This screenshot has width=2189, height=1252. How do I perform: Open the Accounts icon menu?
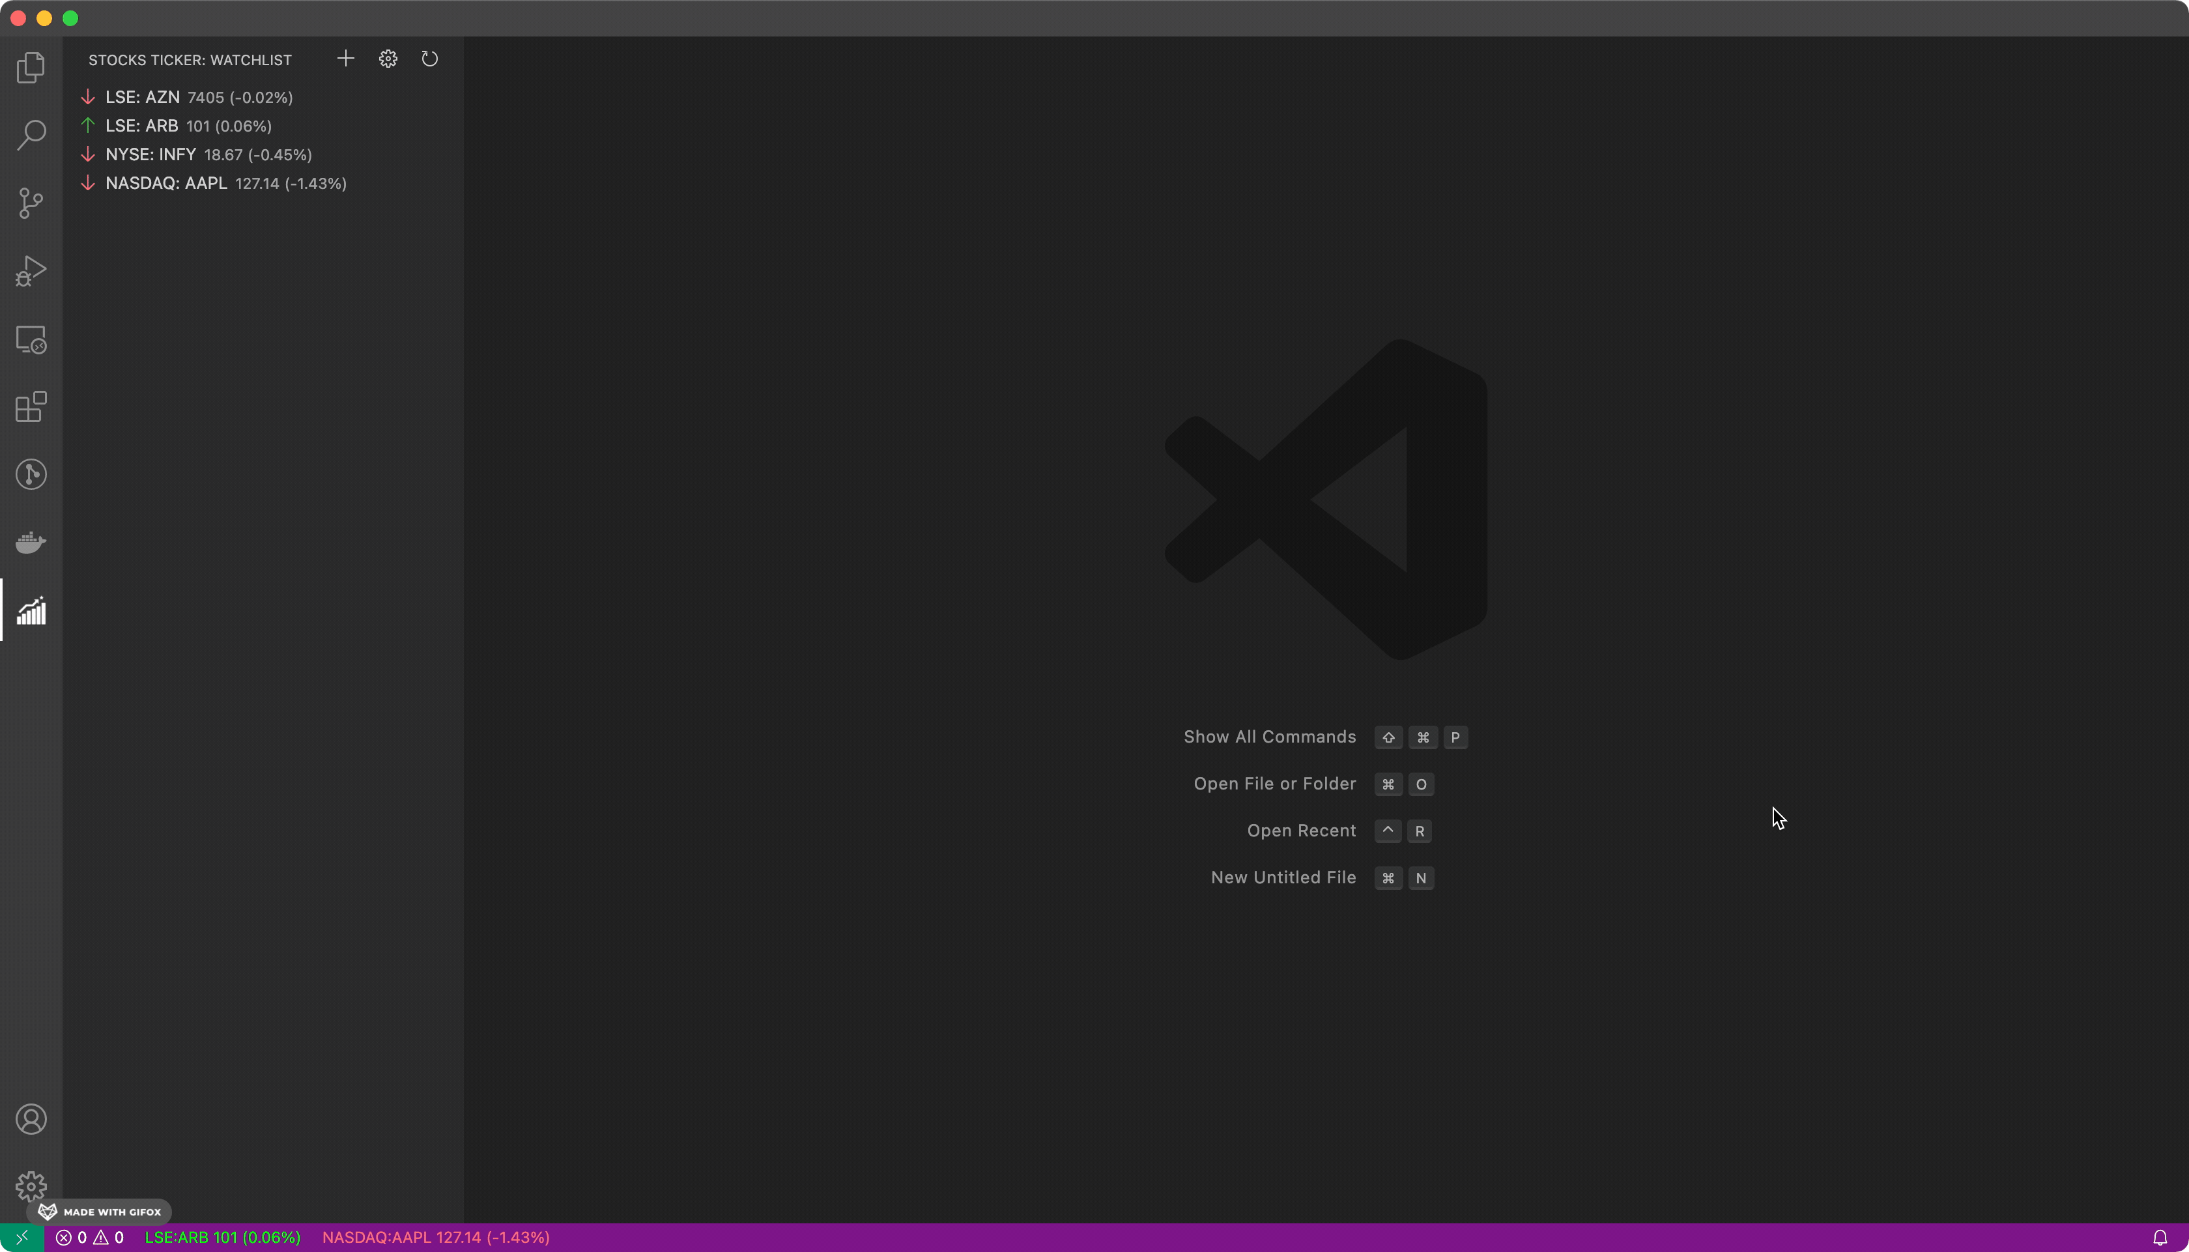pyautogui.click(x=31, y=1118)
